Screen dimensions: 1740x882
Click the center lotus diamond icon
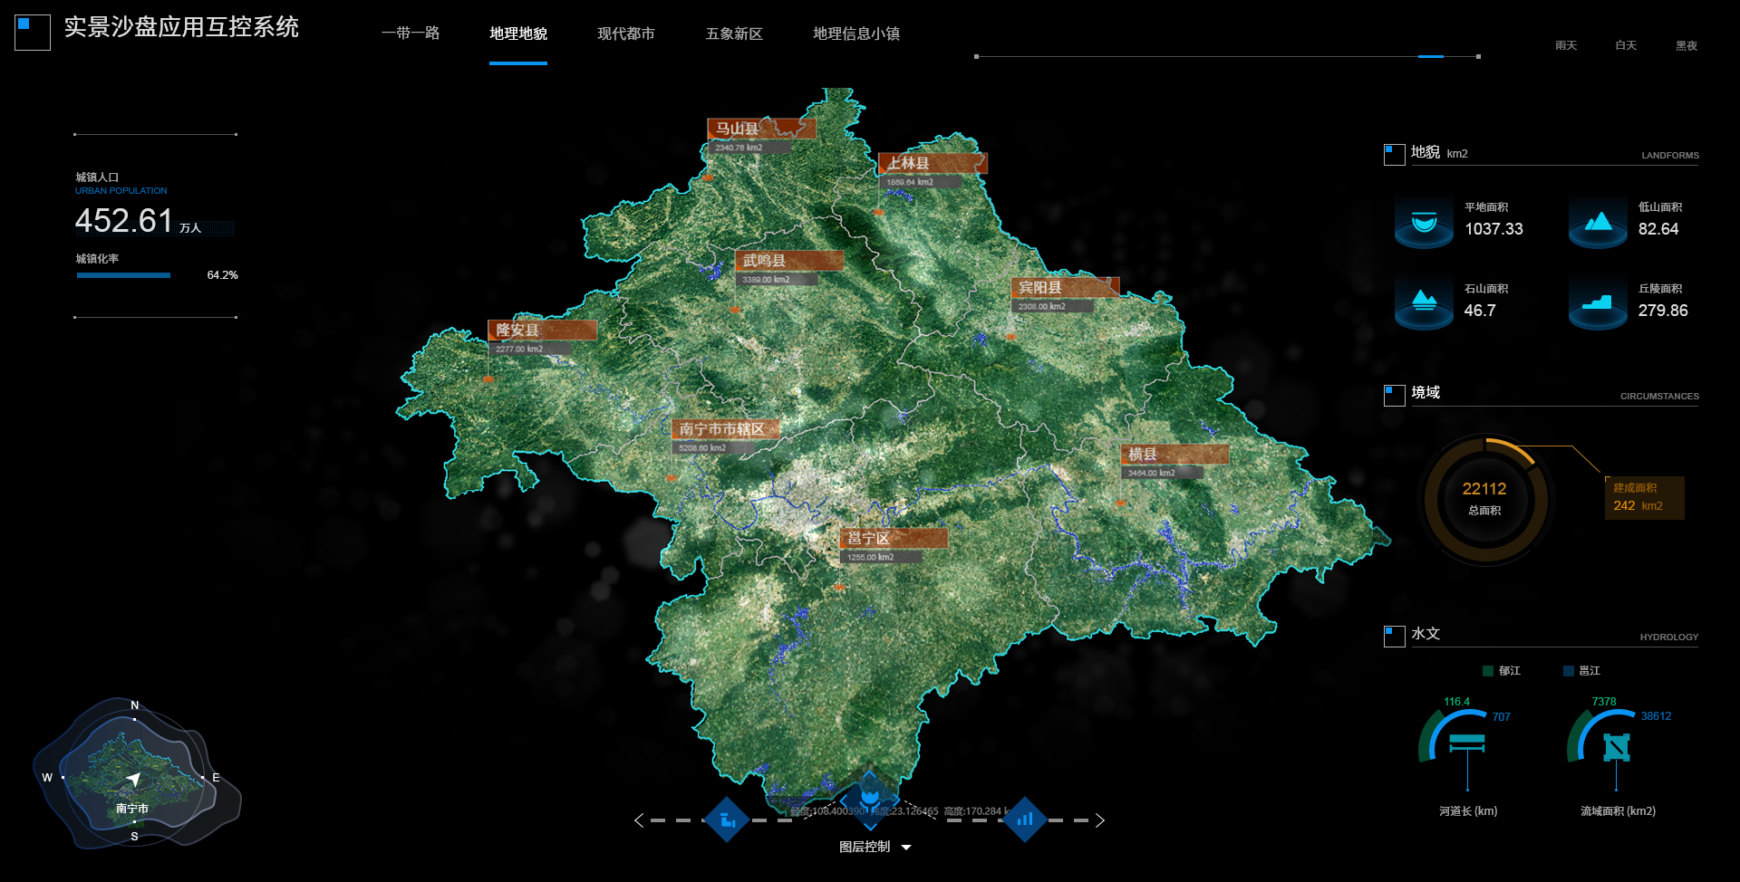point(870,797)
